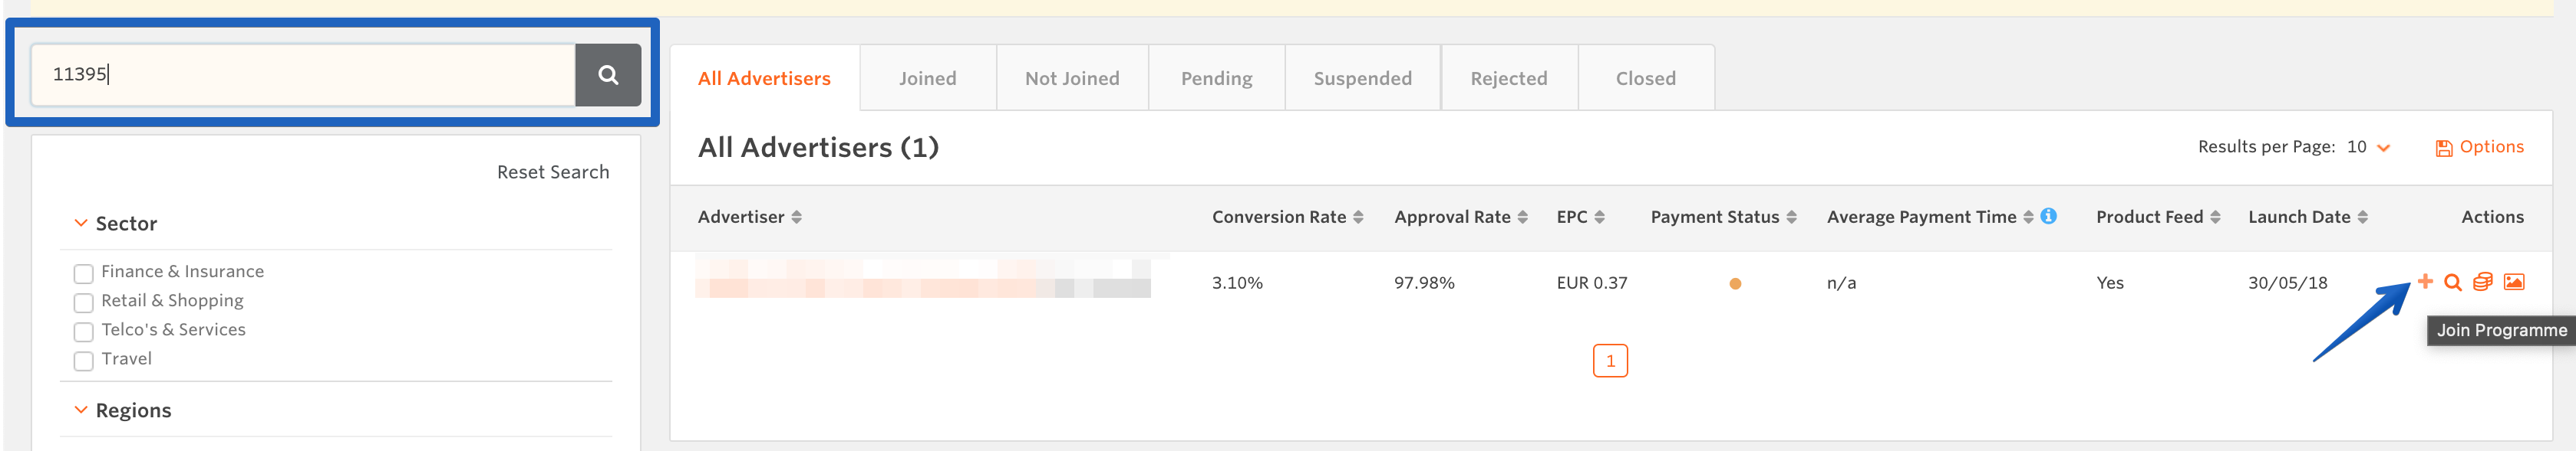2576x451 pixels.
Task: Click the plus icon to join programme
Action: pyautogui.click(x=2425, y=281)
